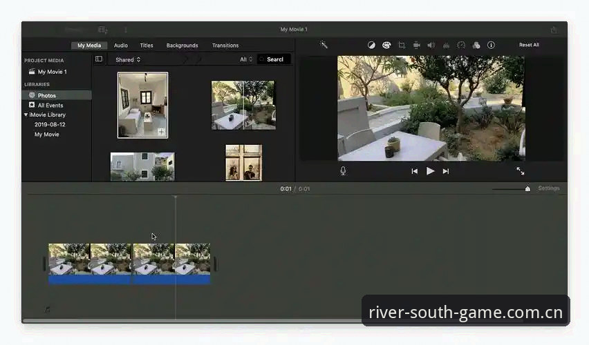Screen dimensions: 589x345
Task: Open the color correction palette tool
Action: point(386,45)
